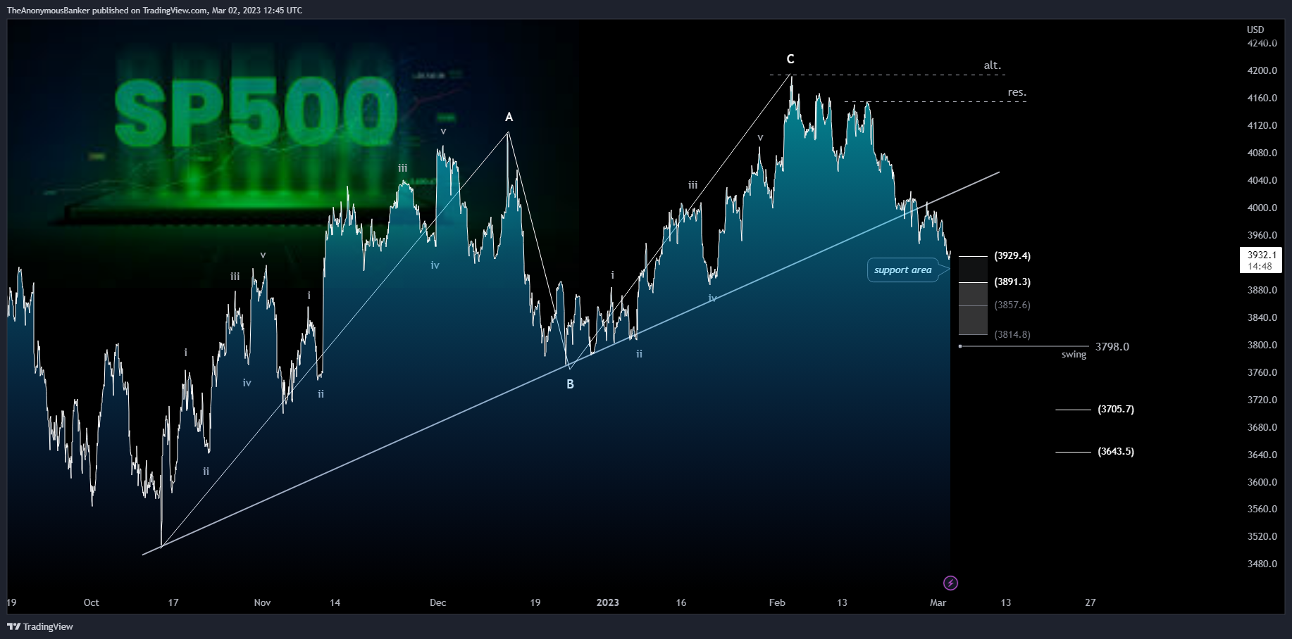
Task: Click the wave label 'A' at top
Action: (x=509, y=117)
